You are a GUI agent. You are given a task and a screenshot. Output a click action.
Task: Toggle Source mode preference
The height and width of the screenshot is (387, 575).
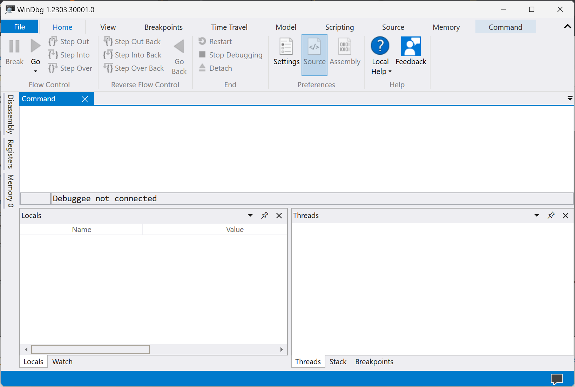click(314, 55)
